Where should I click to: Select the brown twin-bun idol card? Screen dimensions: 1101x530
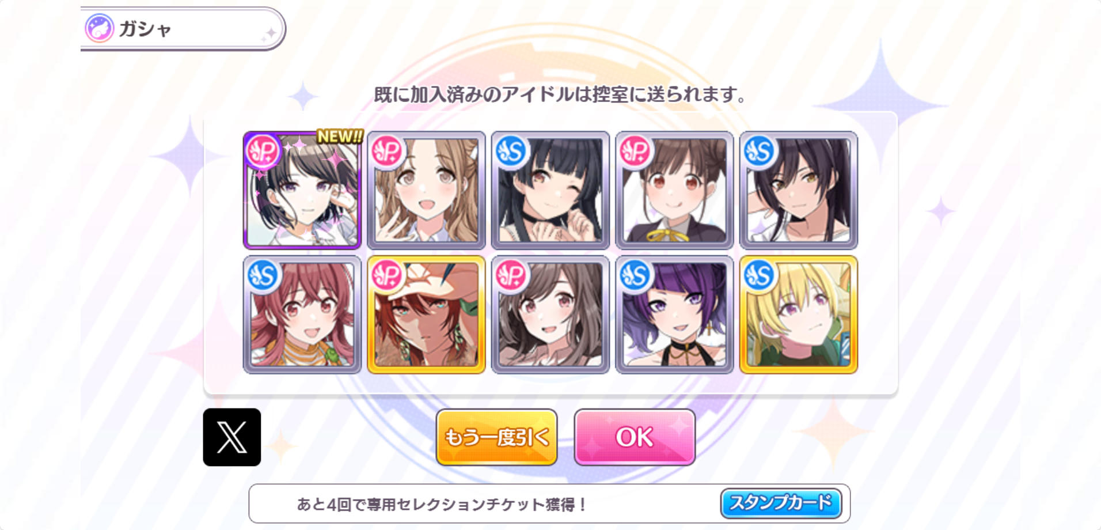tap(674, 190)
